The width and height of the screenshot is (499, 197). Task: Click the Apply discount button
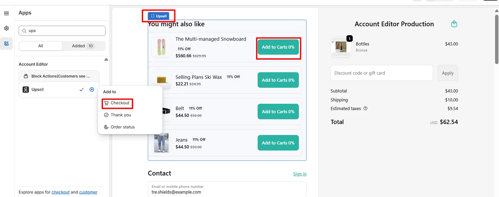(448, 73)
